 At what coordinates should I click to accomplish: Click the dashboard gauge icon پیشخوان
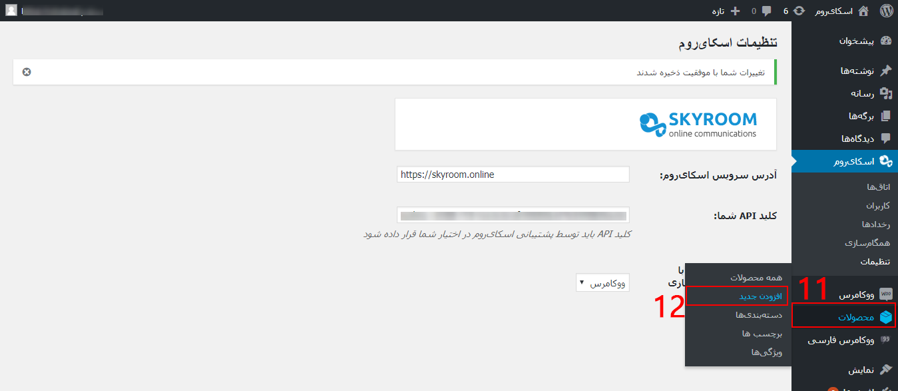[x=885, y=41]
